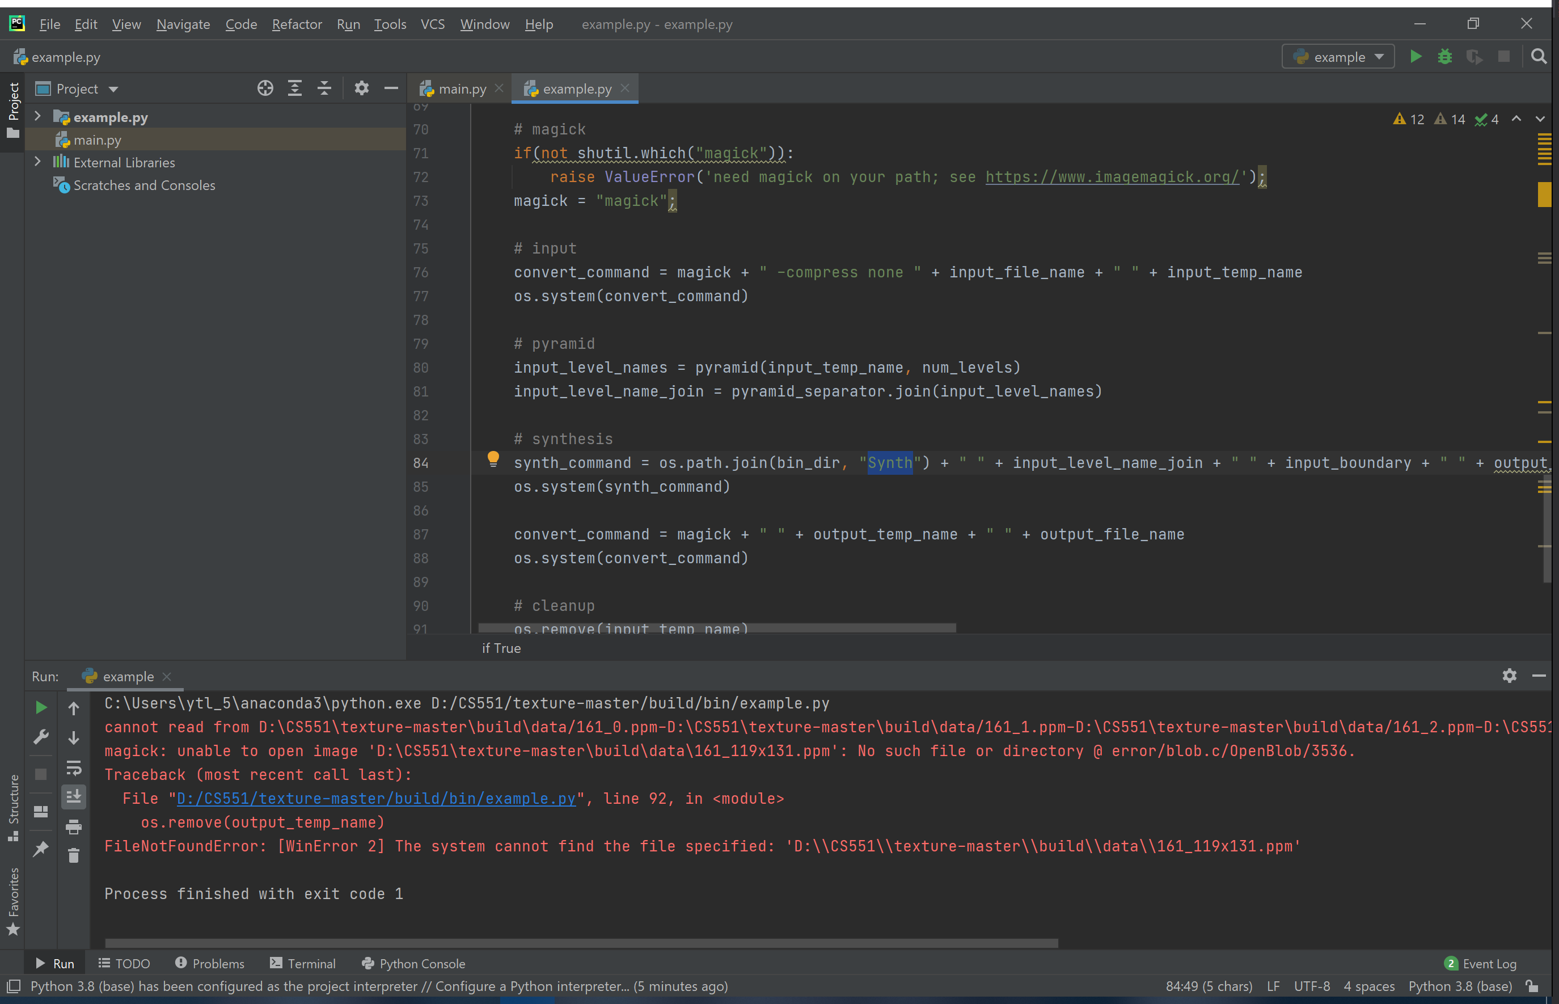
Task: Toggle read-only lock icon in status bar
Action: [x=1532, y=986]
